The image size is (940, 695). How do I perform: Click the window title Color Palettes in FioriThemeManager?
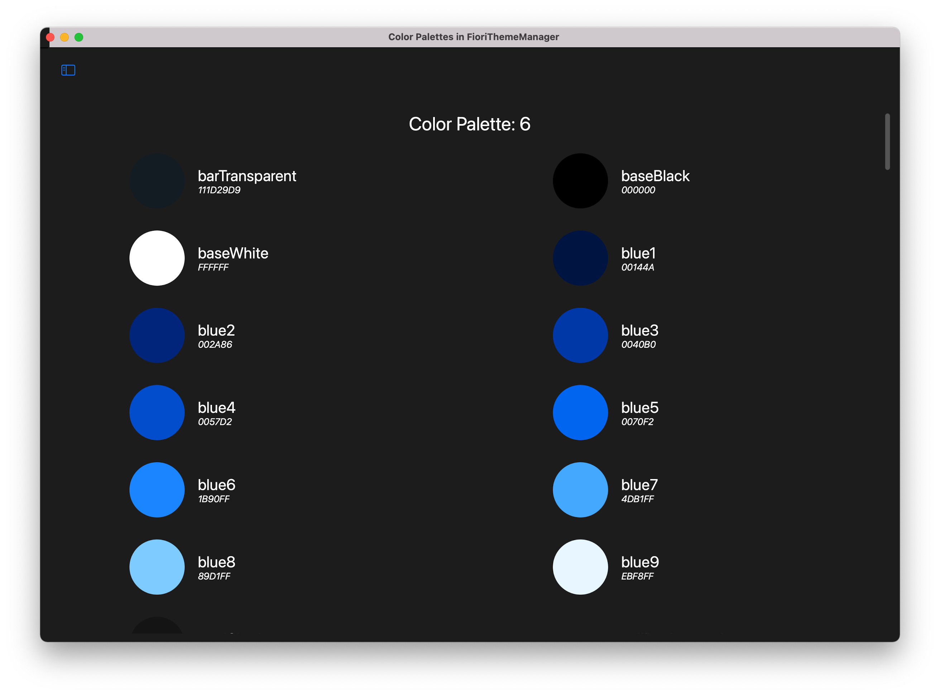[473, 37]
